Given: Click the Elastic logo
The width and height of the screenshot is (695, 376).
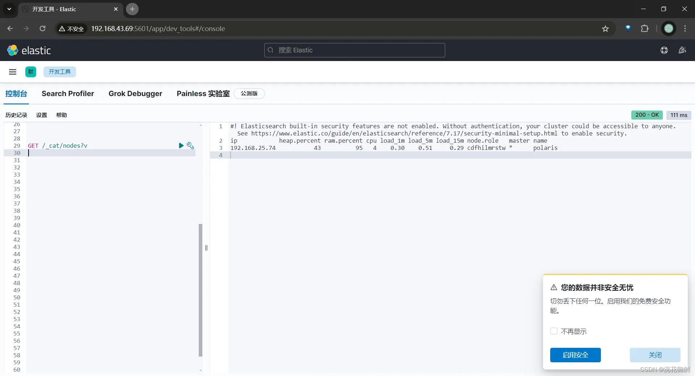Looking at the screenshot, I should coord(29,50).
